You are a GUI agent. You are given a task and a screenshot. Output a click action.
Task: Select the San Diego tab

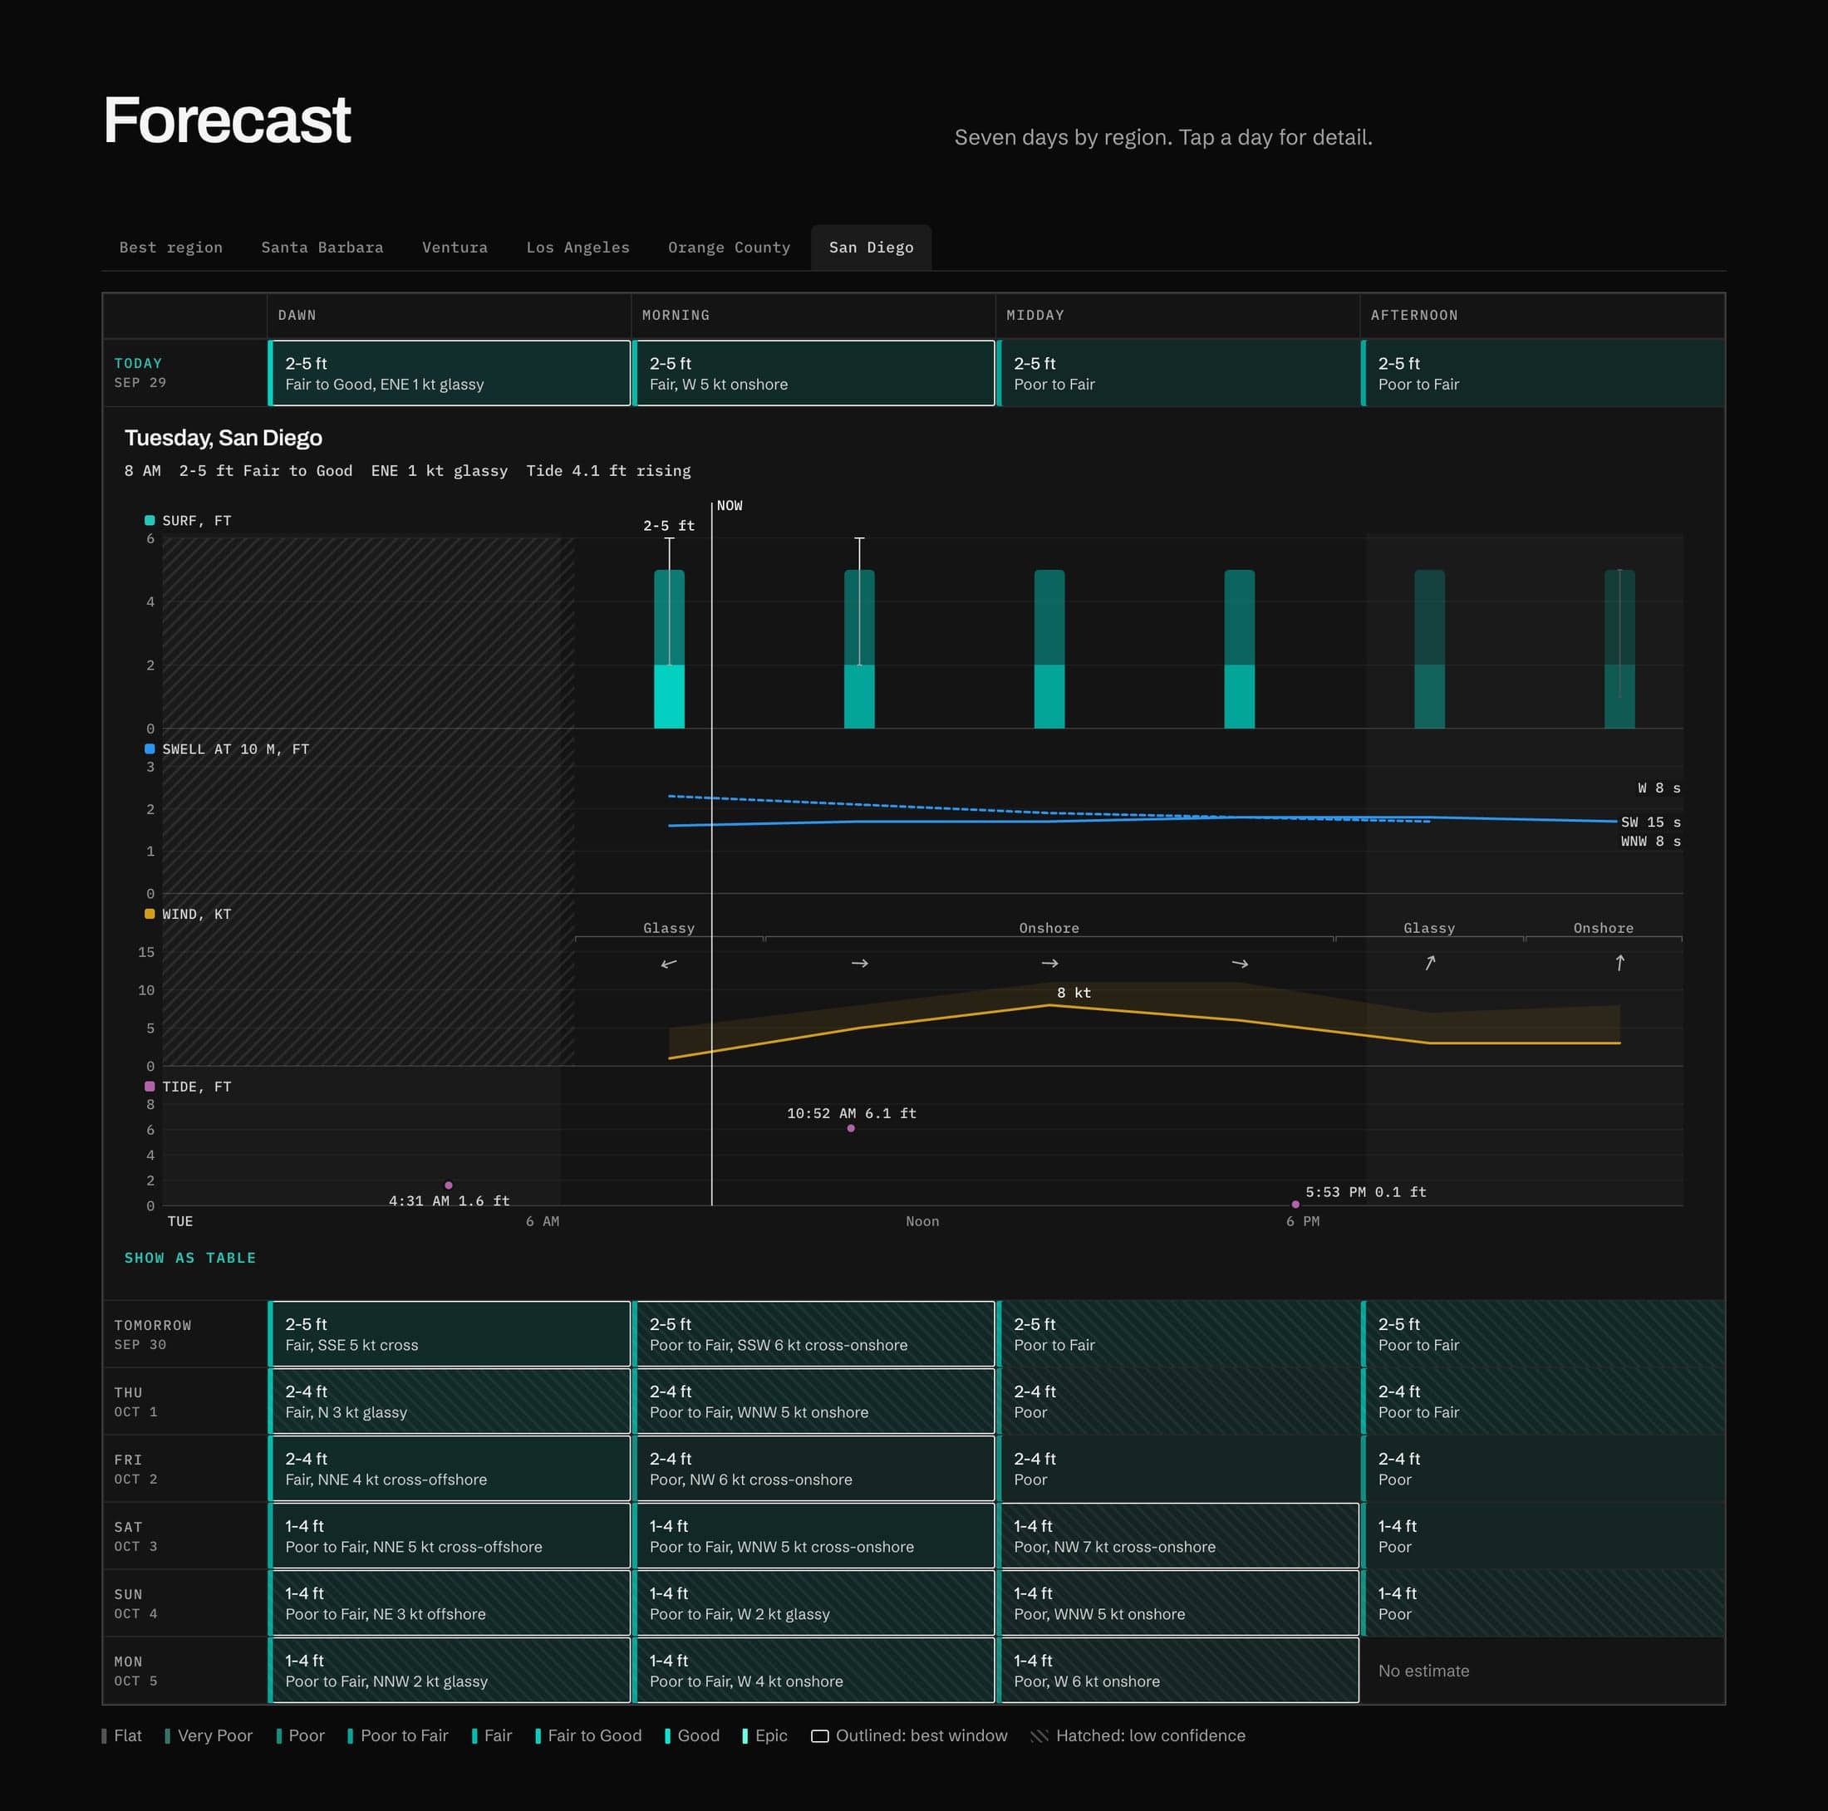tap(872, 247)
